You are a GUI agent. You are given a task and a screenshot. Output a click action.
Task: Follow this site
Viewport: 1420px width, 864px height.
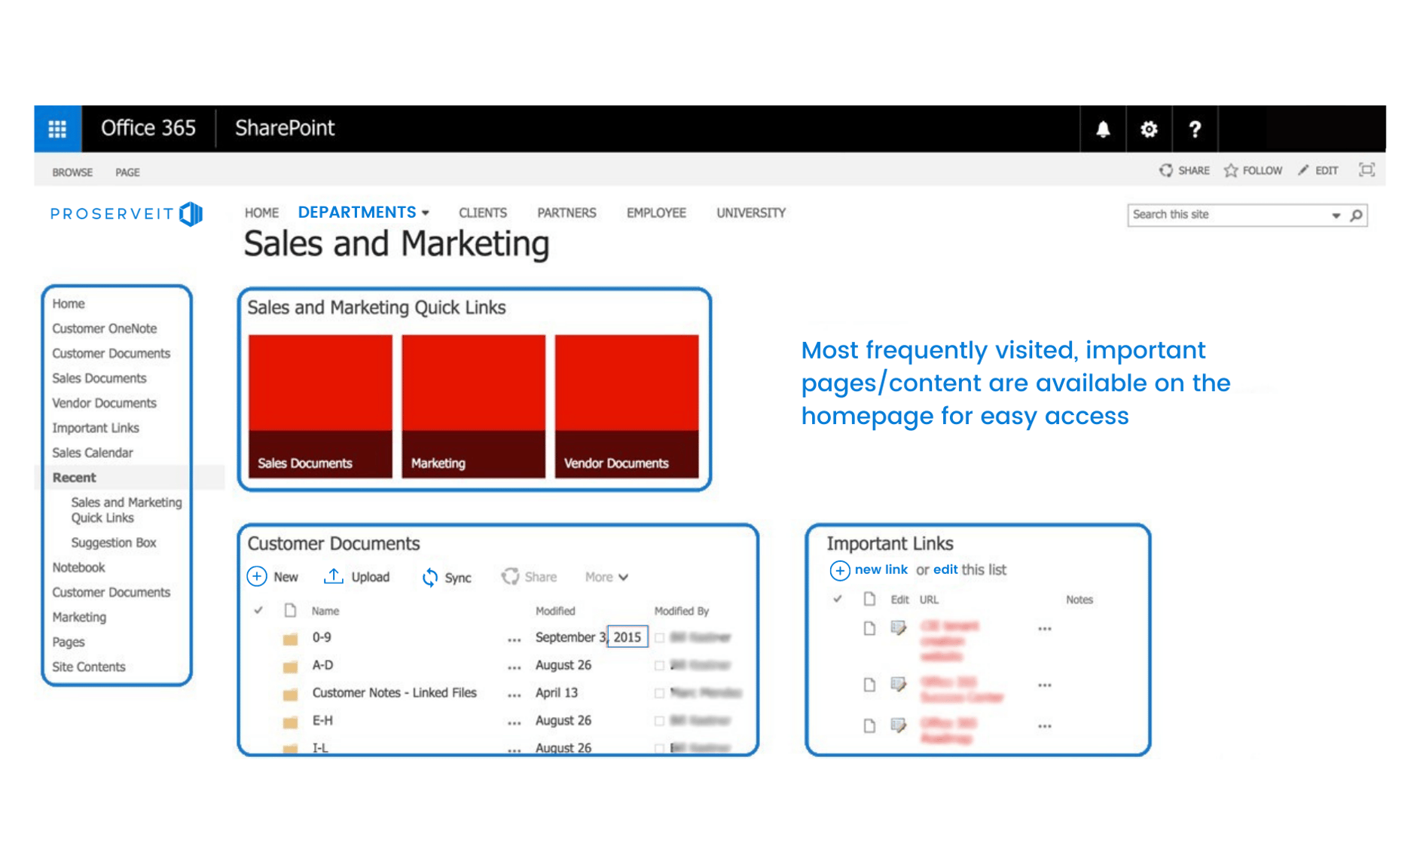(1252, 170)
